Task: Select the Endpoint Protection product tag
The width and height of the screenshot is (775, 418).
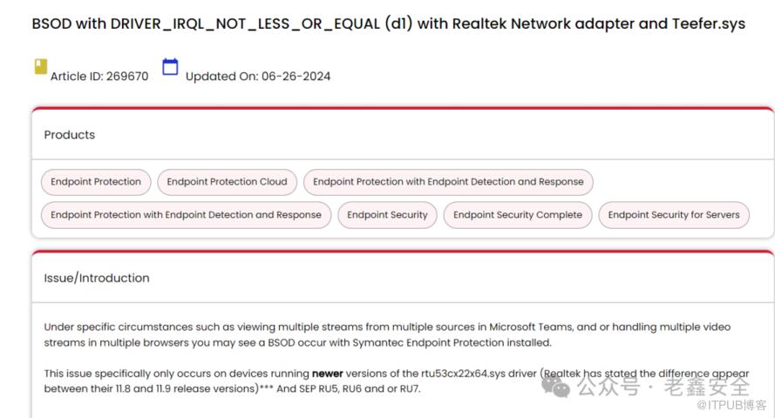Action: [96, 182]
